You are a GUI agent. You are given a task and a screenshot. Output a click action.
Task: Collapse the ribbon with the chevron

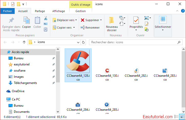(177, 11)
